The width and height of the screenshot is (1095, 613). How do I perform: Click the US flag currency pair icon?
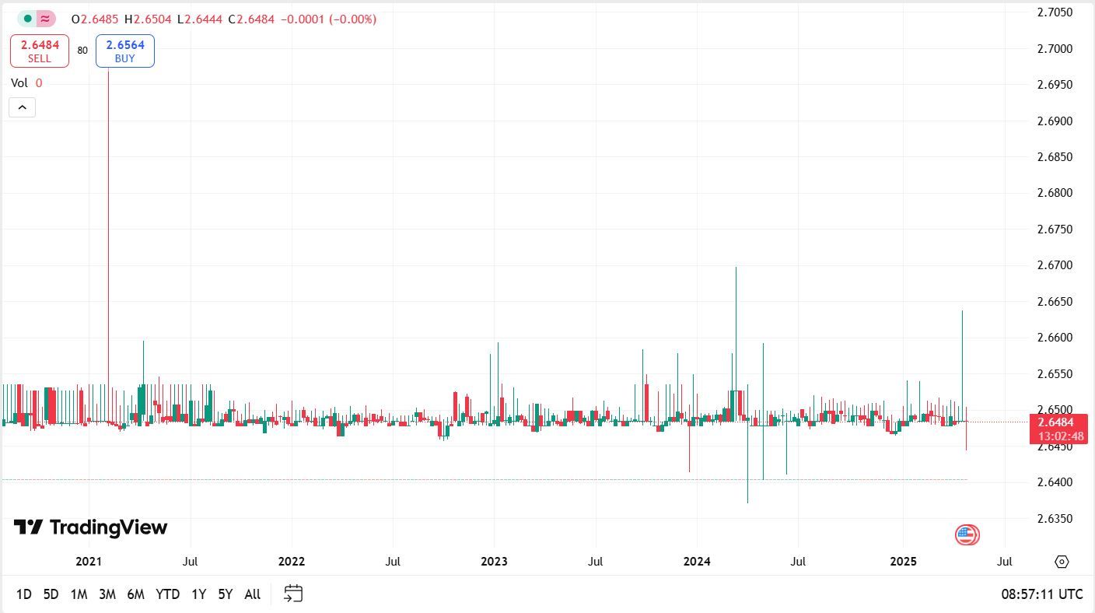pyautogui.click(x=967, y=534)
